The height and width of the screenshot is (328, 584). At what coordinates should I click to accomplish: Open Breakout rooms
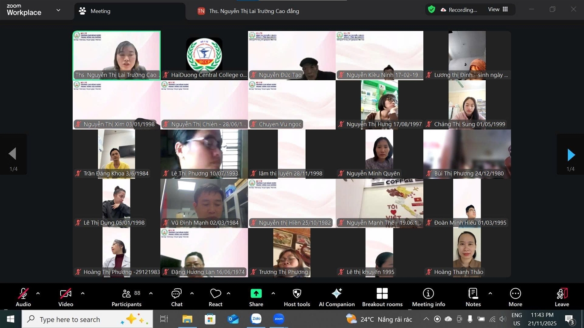tap(382, 297)
